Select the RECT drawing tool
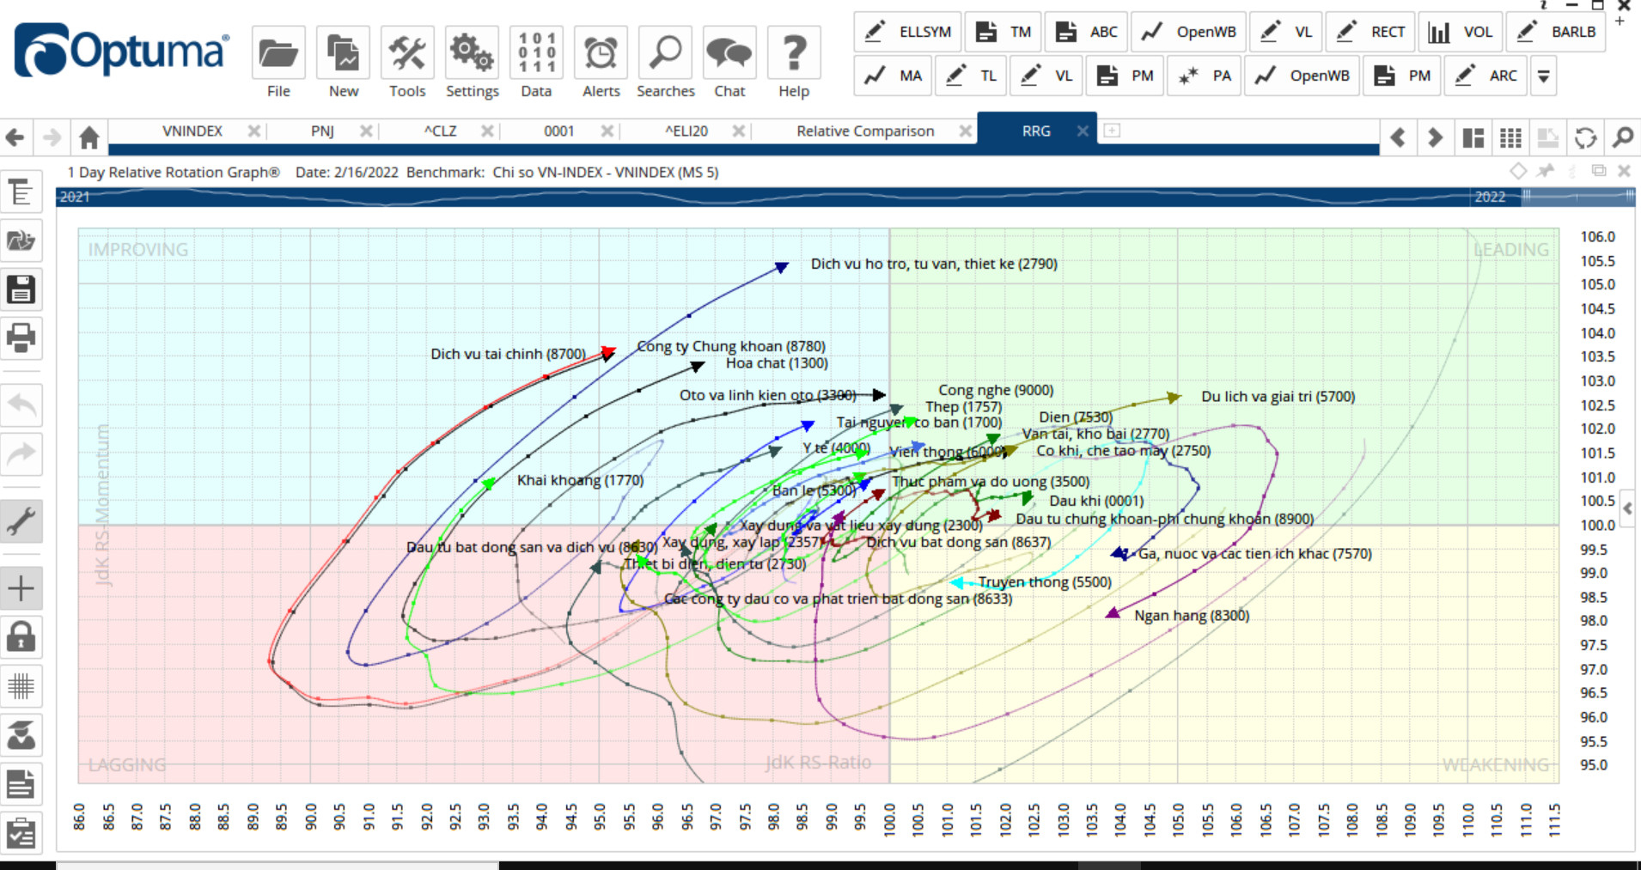Screen dimensions: 1641x870 tap(1370, 32)
